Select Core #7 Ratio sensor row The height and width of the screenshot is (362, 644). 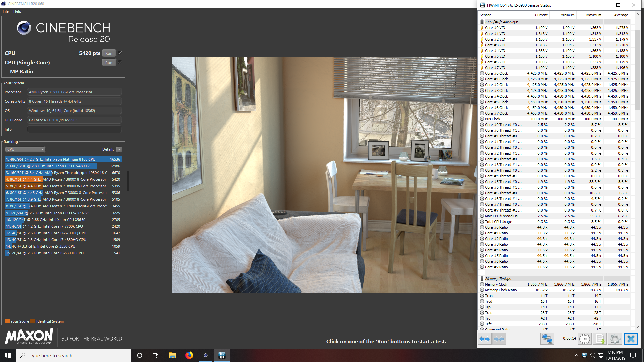554,267
